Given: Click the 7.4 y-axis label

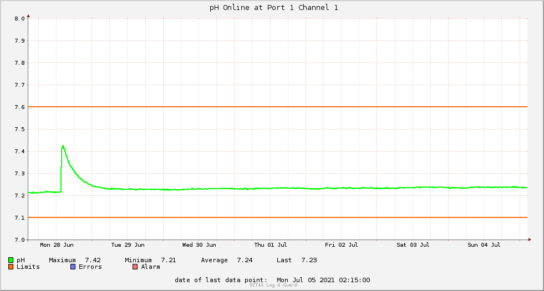Looking at the screenshot, I should pos(20,152).
